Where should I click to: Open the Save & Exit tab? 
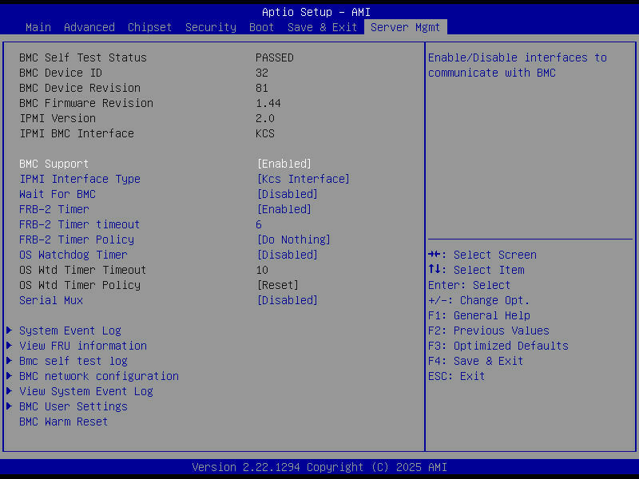pyautogui.click(x=322, y=26)
